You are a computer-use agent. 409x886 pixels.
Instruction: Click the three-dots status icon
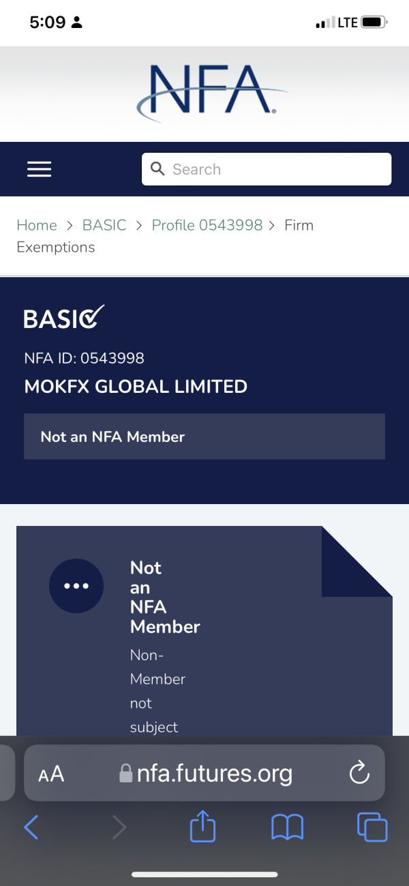click(x=76, y=586)
